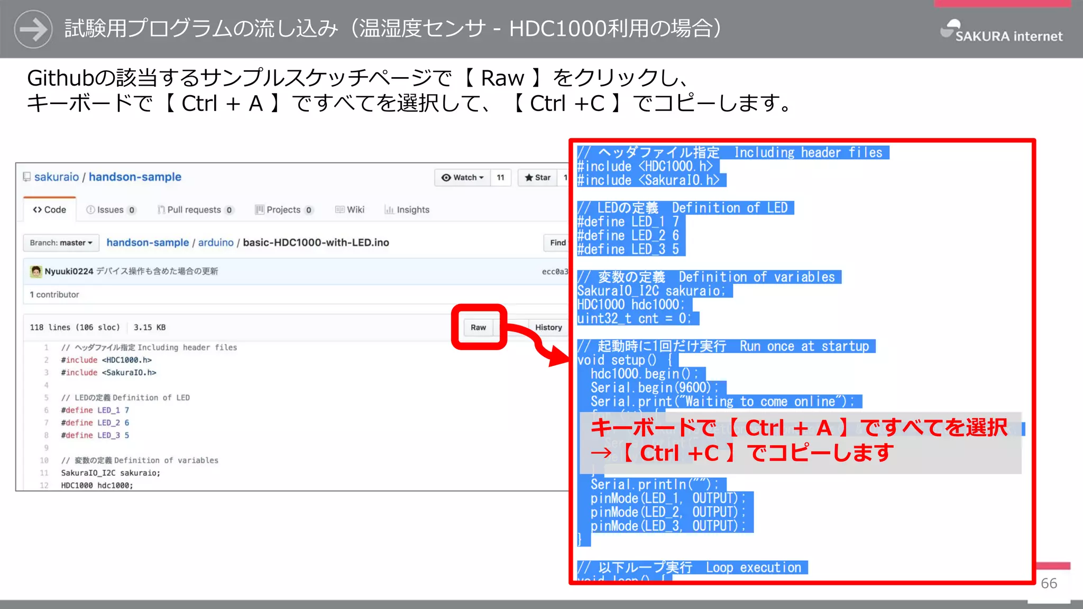The width and height of the screenshot is (1083, 609).
Task: Click the code line #include <HDC1000.h>
Action: click(106, 360)
